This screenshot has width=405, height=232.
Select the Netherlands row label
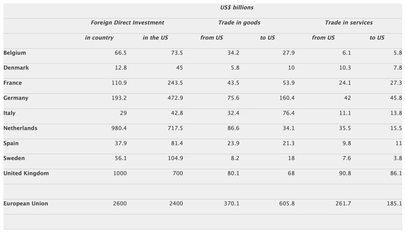(x=21, y=128)
